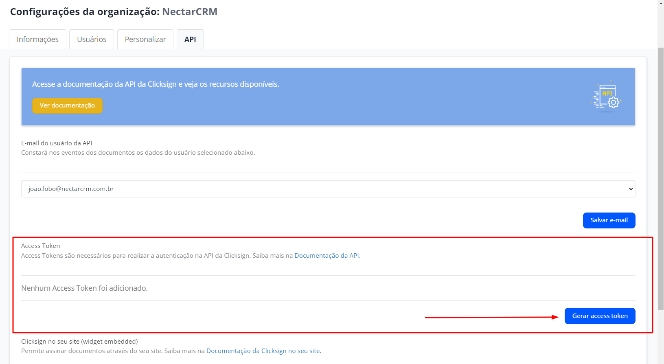Switch to the Usuários tab
The height and width of the screenshot is (364, 664).
click(92, 39)
